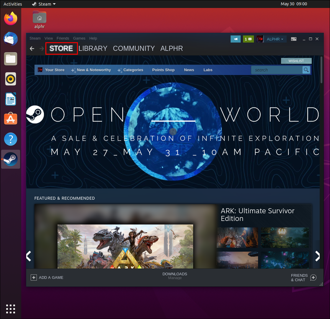Launch Thunderbird mail from the dock
The width and height of the screenshot is (330, 319).
pyautogui.click(x=11, y=39)
